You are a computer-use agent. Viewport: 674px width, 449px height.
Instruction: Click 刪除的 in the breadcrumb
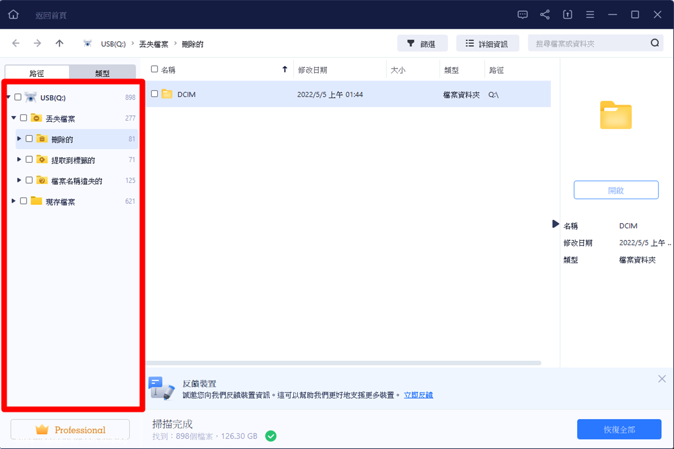[x=193, y=44]
